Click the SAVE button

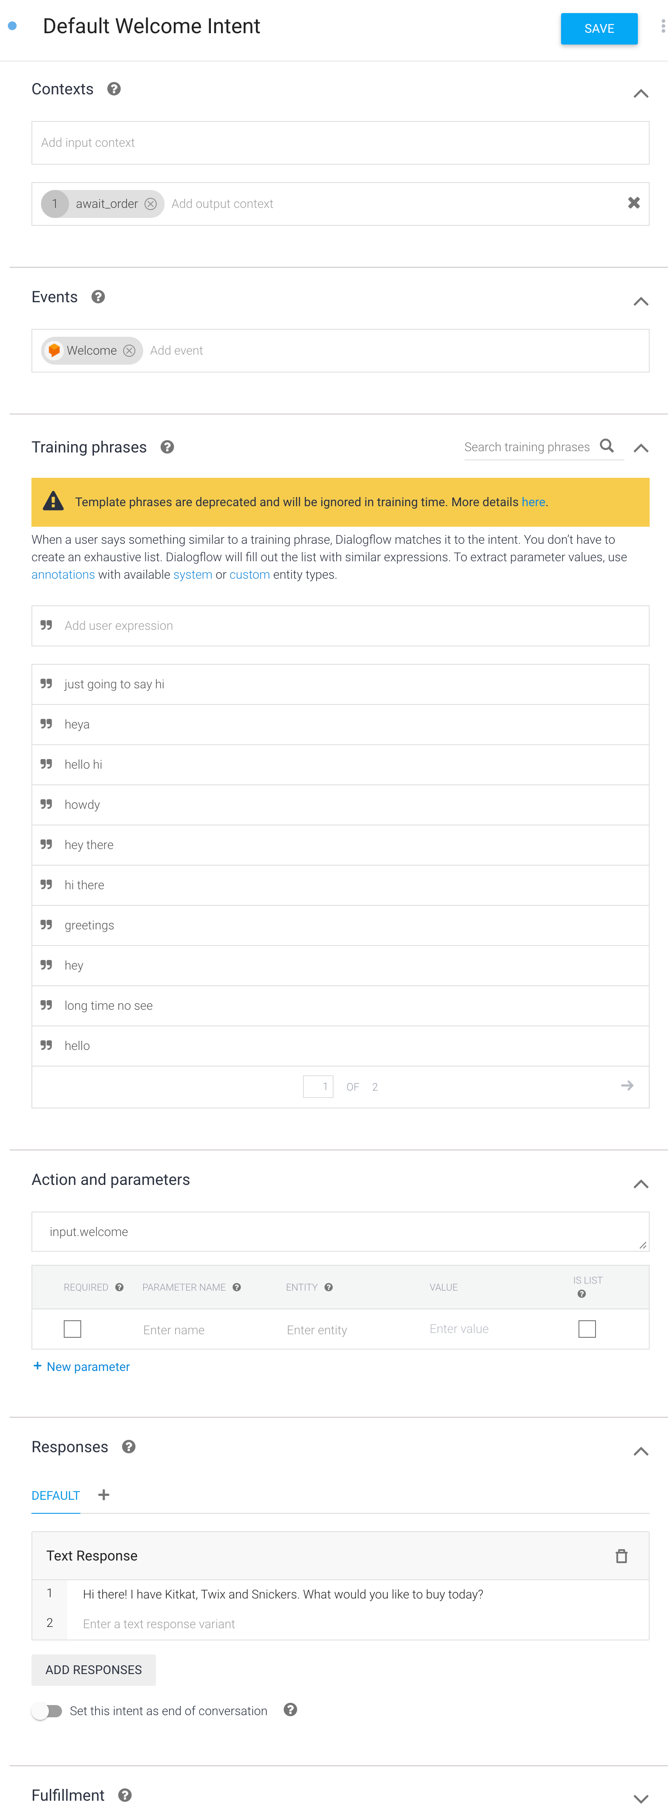tap(599, 29)
